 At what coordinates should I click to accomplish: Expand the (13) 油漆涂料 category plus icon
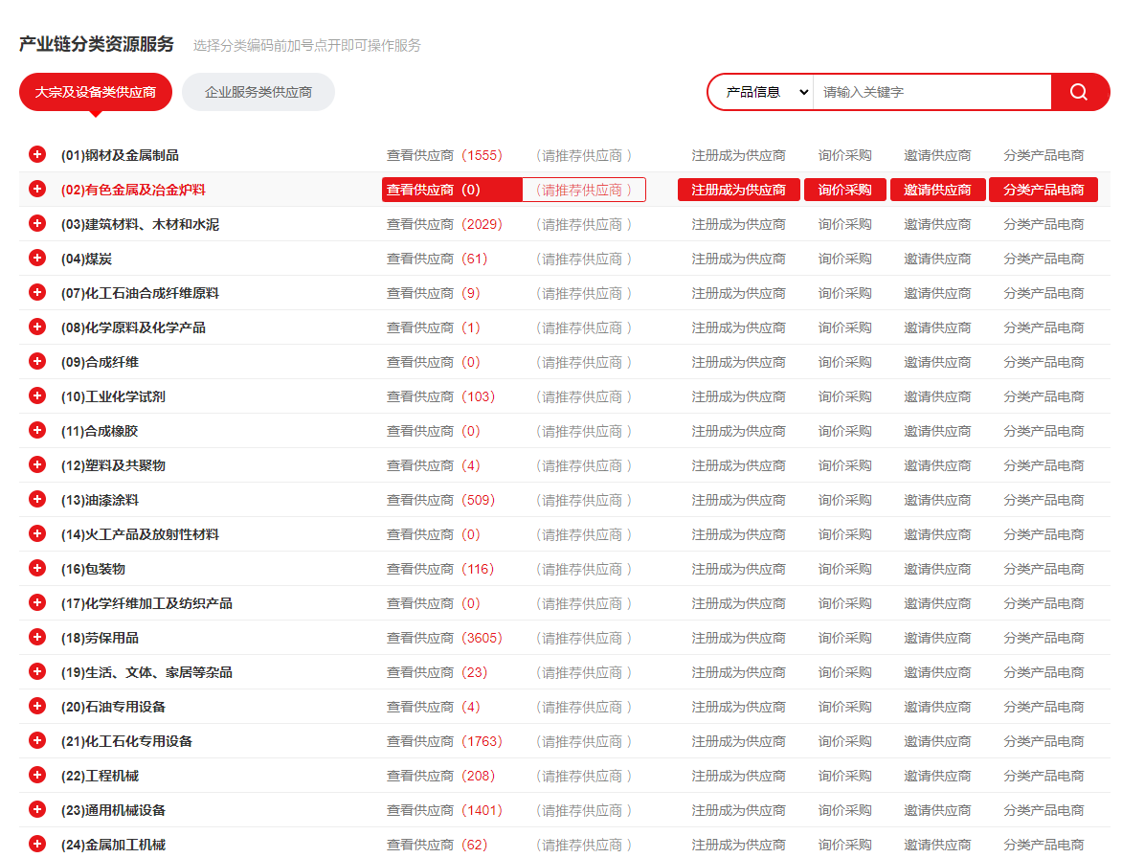[x=37, y=499]
